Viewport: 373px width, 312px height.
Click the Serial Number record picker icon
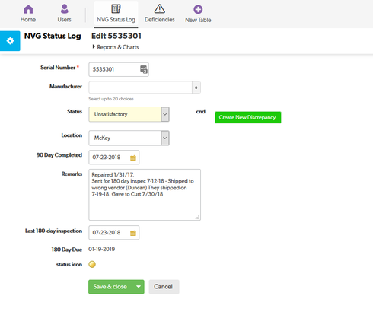(144, 69)
